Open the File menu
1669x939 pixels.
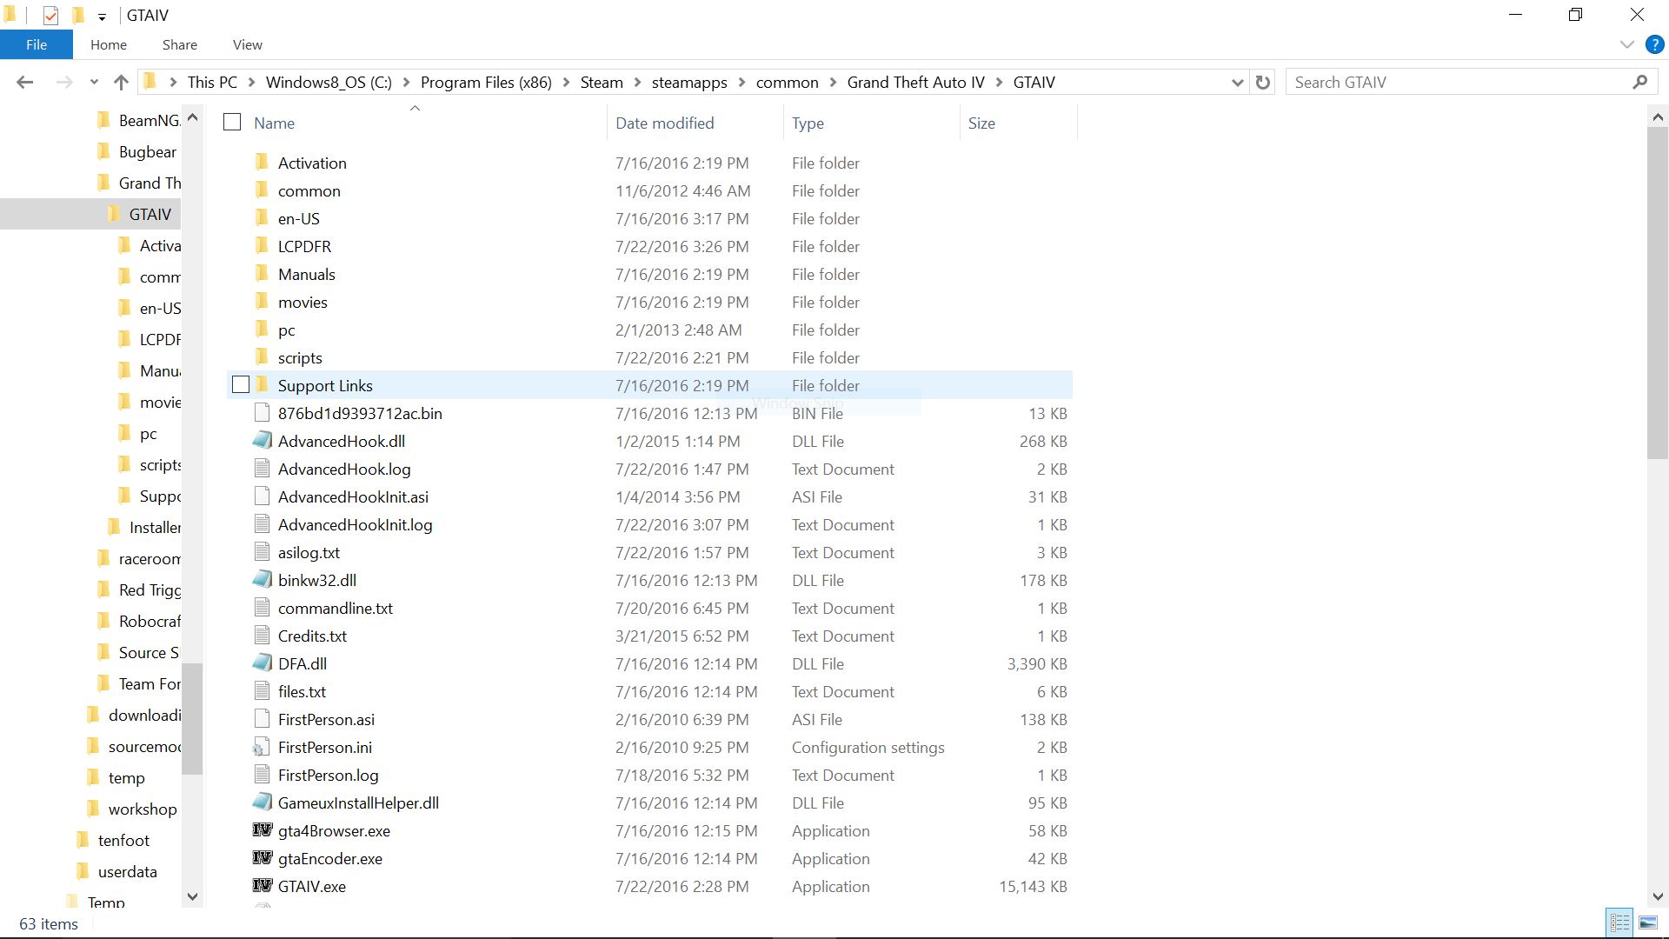tap(37, 44)
